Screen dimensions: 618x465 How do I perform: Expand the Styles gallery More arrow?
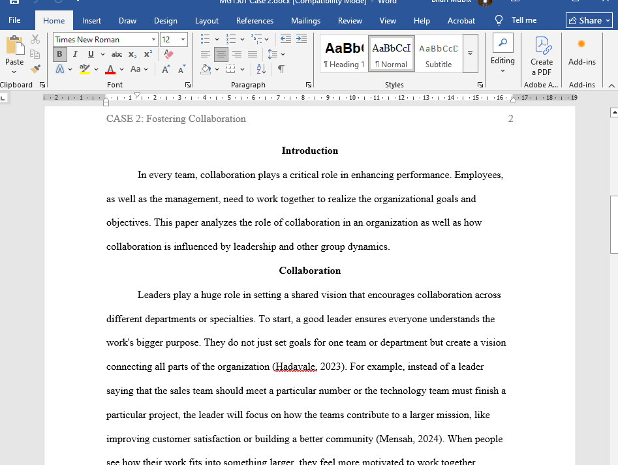click(x=471, y=53)
